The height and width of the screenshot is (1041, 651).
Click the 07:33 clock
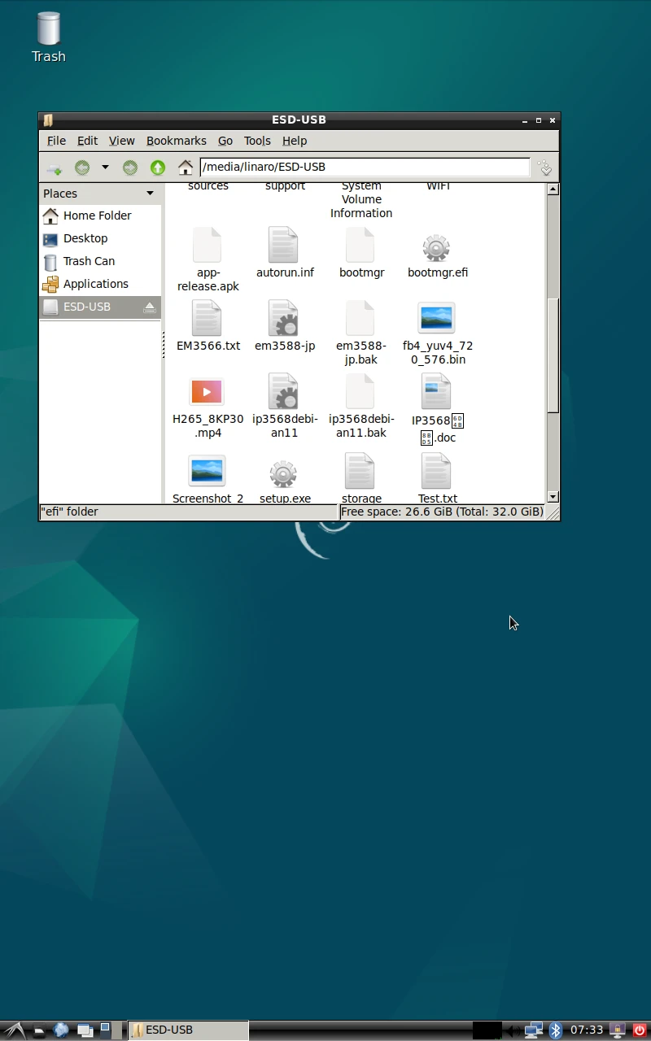(587, 1030)
